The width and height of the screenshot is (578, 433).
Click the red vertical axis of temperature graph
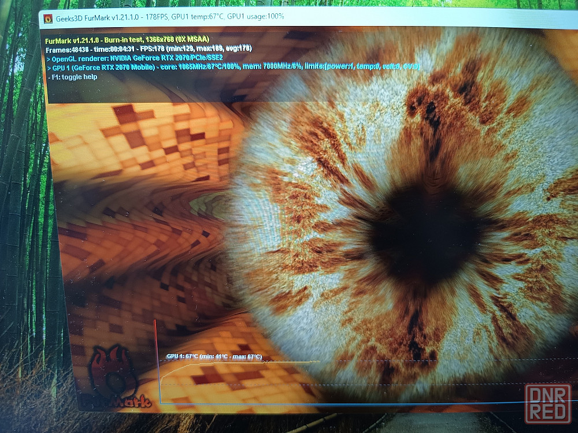pyautogui.click(x=156, y=358)
